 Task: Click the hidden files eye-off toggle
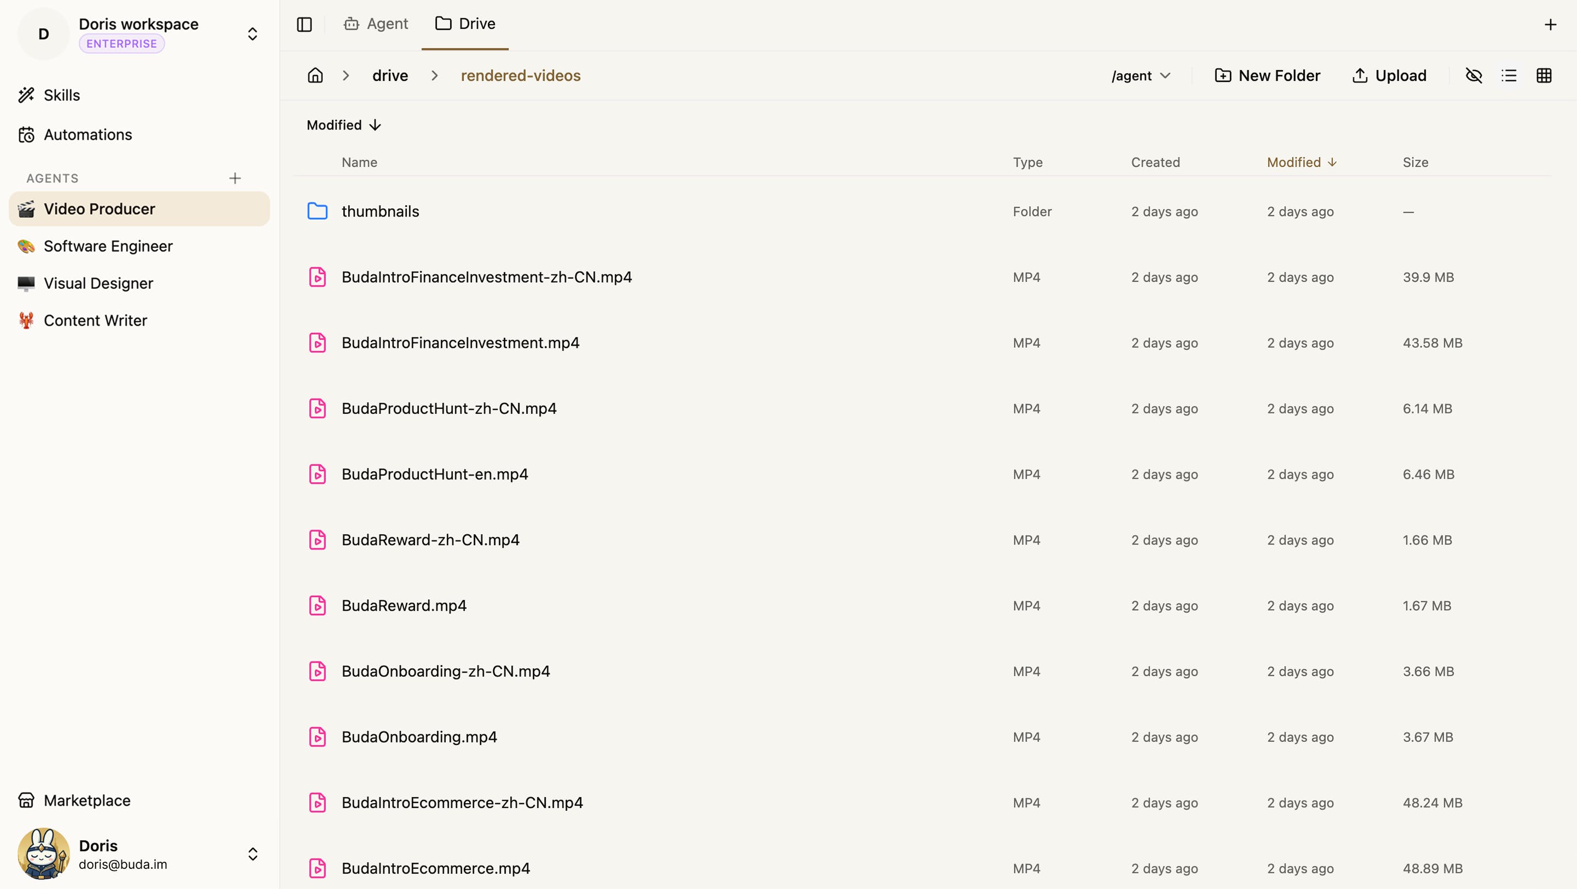(1474, 75)
